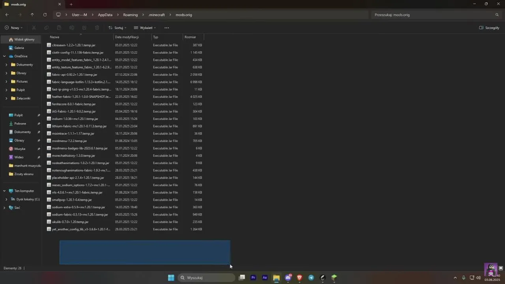
Task: Expand Dokumenty under OneDrive
Action: (x=6, y=65)
